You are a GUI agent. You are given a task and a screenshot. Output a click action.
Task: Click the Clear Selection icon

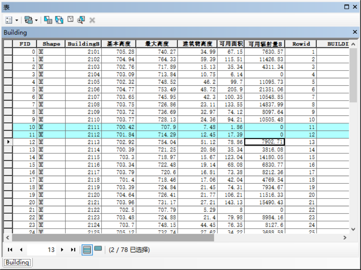pyautogui.click(x=71, y=19)
